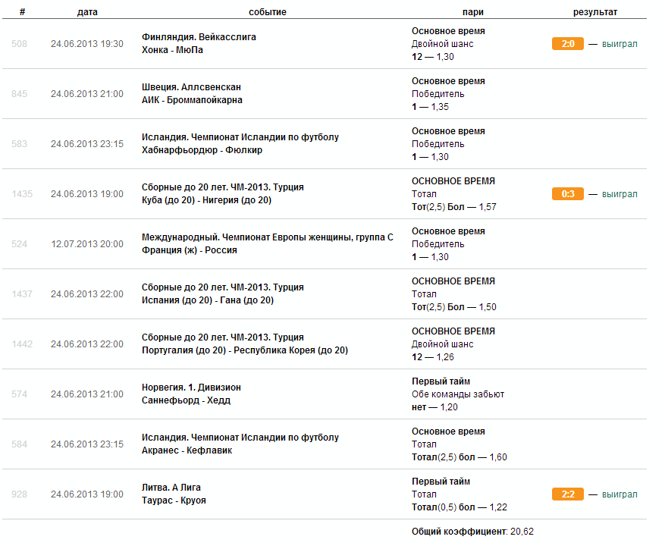Open the Хонка - МюПа match

[x=172, y=50]
